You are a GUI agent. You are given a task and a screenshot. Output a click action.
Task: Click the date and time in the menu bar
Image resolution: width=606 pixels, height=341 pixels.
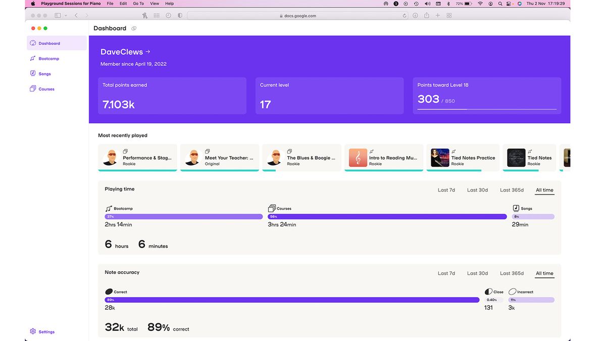coord(547,4)
